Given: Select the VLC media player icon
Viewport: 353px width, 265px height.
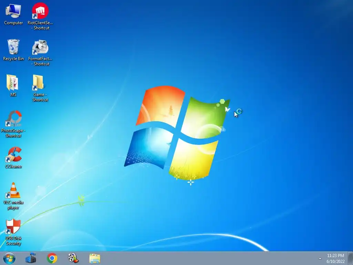Looking at the screenshot, I should point(13,196).
